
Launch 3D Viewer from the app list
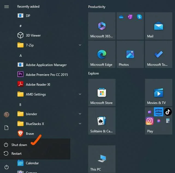[49, 35]
